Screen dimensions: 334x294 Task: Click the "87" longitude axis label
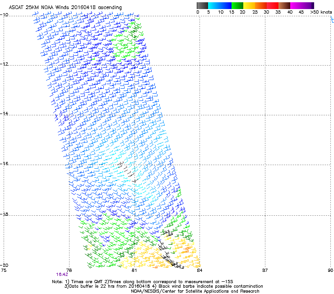[265, 270]
